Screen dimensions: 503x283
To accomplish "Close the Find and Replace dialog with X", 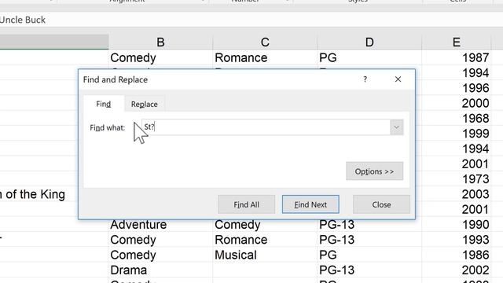I will coord(398,79).
